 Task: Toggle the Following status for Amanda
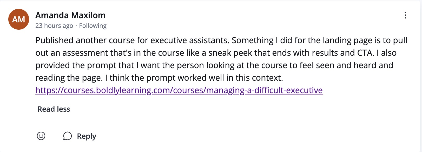pos(93,26)
